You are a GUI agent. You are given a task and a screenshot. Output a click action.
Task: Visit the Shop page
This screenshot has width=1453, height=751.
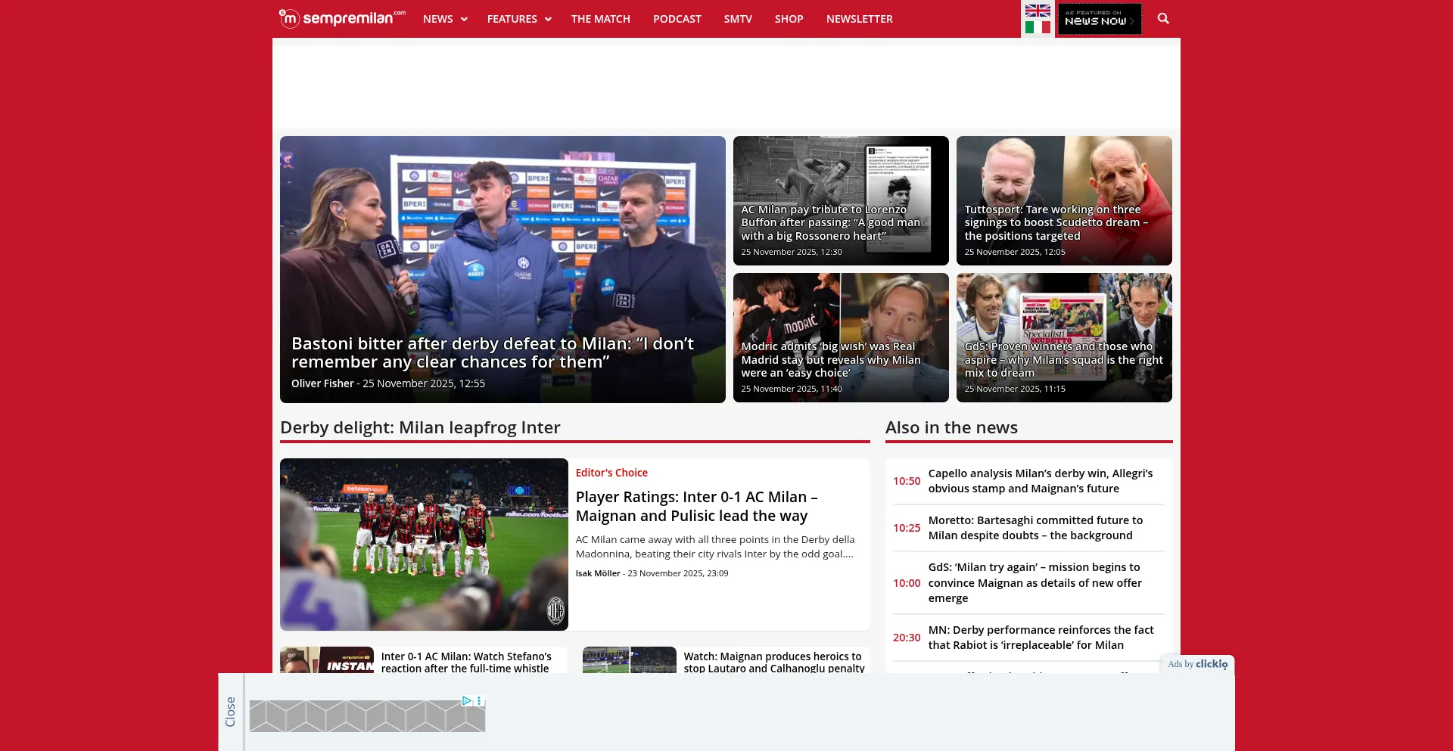(x=789, y=19)
